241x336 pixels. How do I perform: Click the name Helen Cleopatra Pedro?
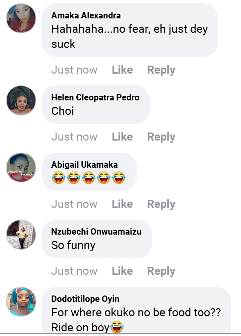(x=95, y=97)
